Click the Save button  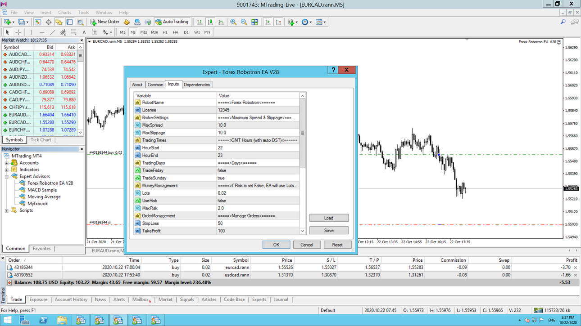(329, 230)
